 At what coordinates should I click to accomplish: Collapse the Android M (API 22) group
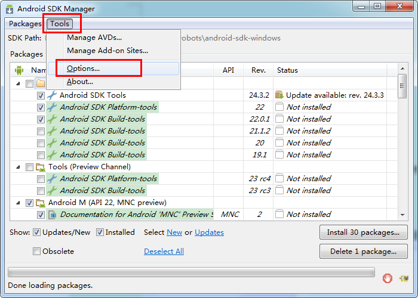[18, 203]
